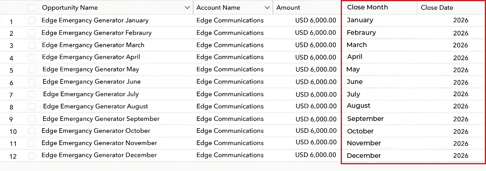Screen dimensions: 486x171
Task: Select row number 11 in the table
Action: coord(13,144)
